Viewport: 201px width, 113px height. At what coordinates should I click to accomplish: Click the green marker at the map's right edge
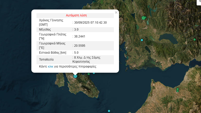point(195,40)
